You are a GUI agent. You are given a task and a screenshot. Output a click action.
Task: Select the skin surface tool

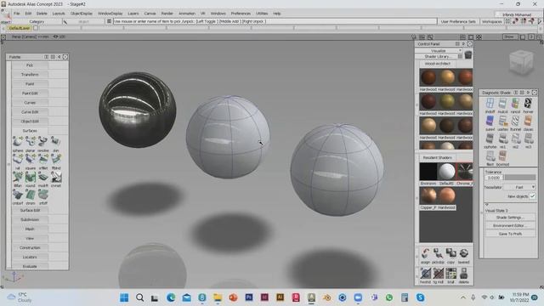pyautogui.click(x=56, y=142)
